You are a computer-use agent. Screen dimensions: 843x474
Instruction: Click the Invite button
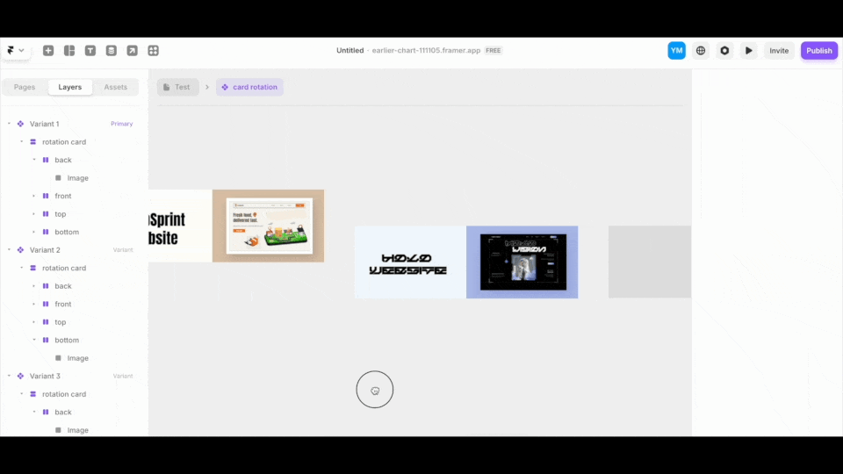779,51
